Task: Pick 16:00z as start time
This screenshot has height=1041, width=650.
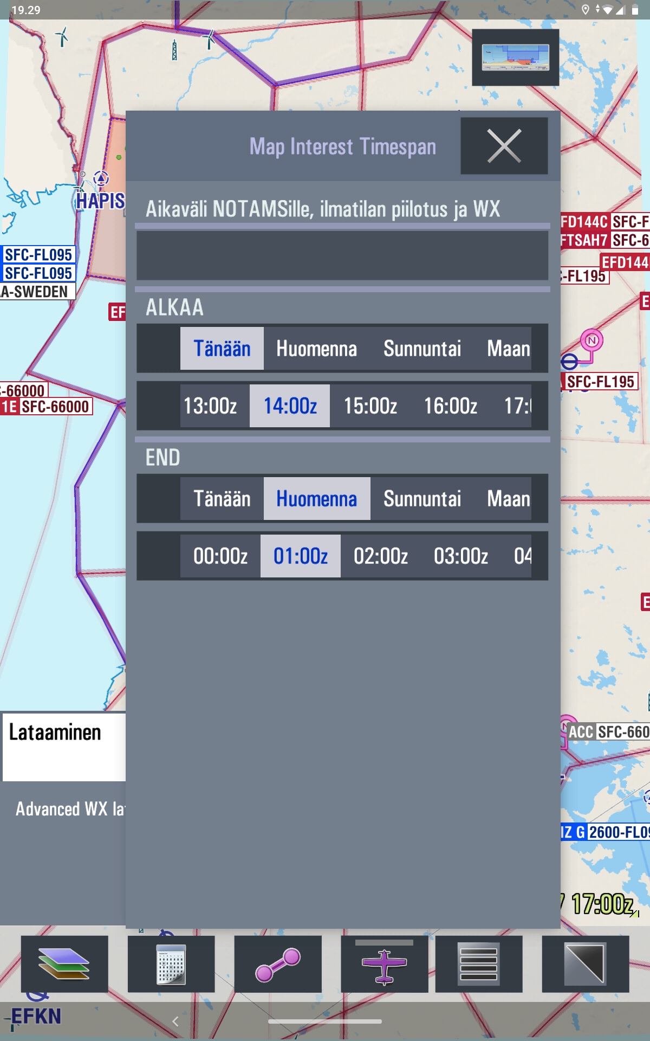Action: click(x=450, y=406)
